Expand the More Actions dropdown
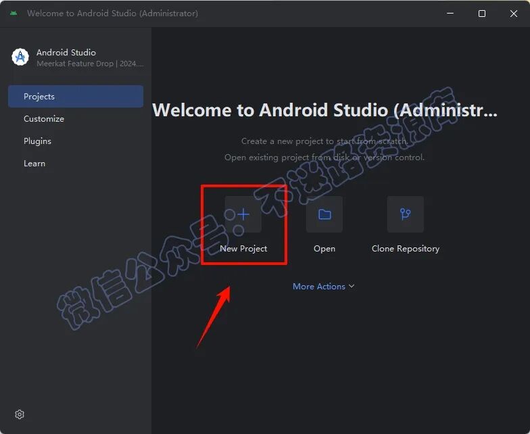530x434 pixels. click(x=323, y=287)
